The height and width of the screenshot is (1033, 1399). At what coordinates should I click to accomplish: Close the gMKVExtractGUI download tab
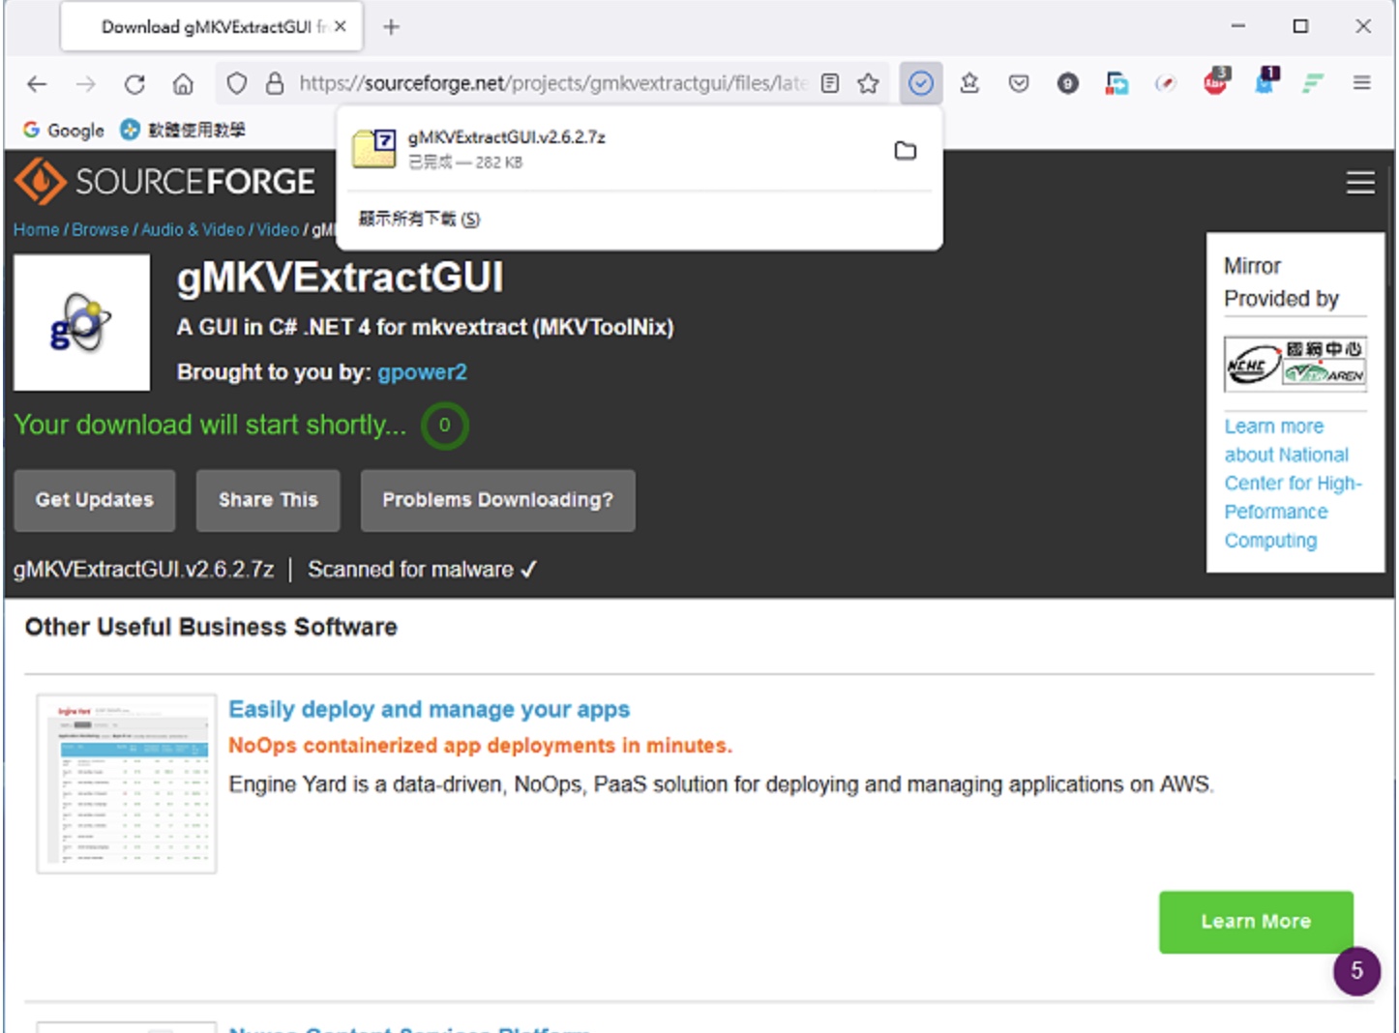(x=340, y=27)
